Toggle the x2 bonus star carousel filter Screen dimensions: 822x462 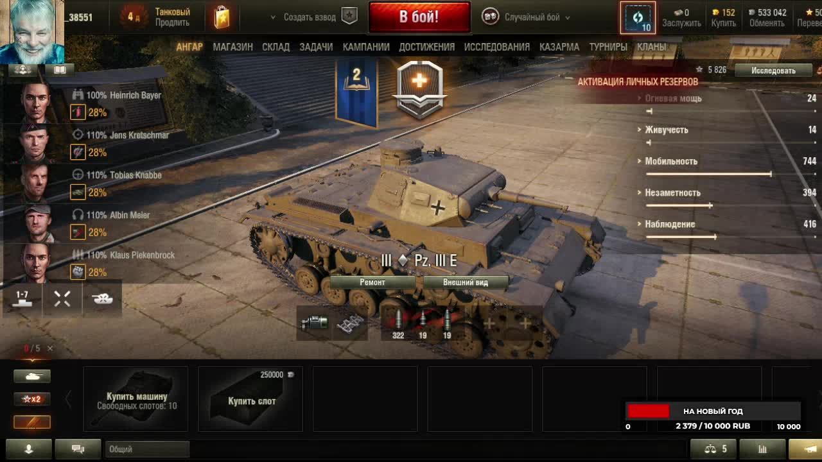32,399
